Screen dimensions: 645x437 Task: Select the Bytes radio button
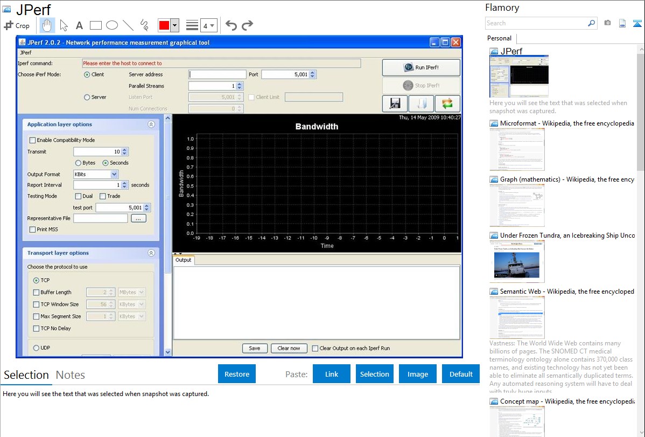tap(78, 163)
